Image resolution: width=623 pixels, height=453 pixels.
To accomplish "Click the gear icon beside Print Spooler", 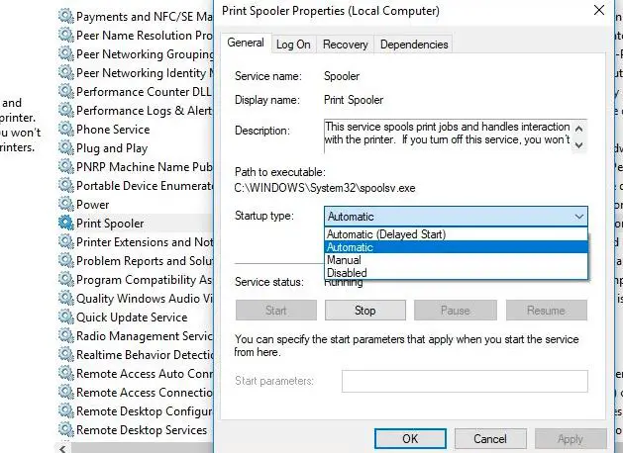I will 65,224.
